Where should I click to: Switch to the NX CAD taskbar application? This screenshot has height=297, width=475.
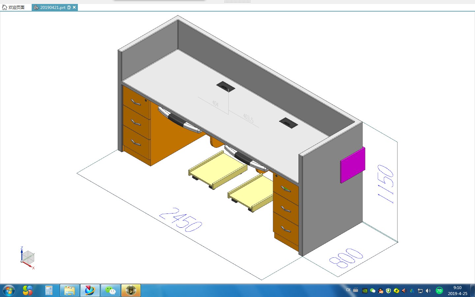[90, 290]
